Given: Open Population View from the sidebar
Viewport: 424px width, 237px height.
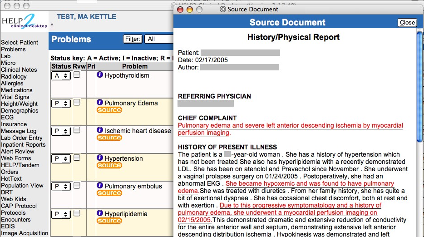Looking at the screenshot, I should 22,185.
